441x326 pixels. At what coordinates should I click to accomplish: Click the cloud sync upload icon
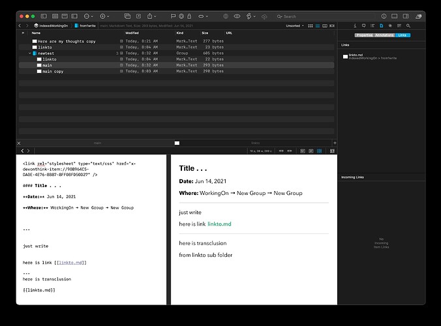click(x=264, y=17)
